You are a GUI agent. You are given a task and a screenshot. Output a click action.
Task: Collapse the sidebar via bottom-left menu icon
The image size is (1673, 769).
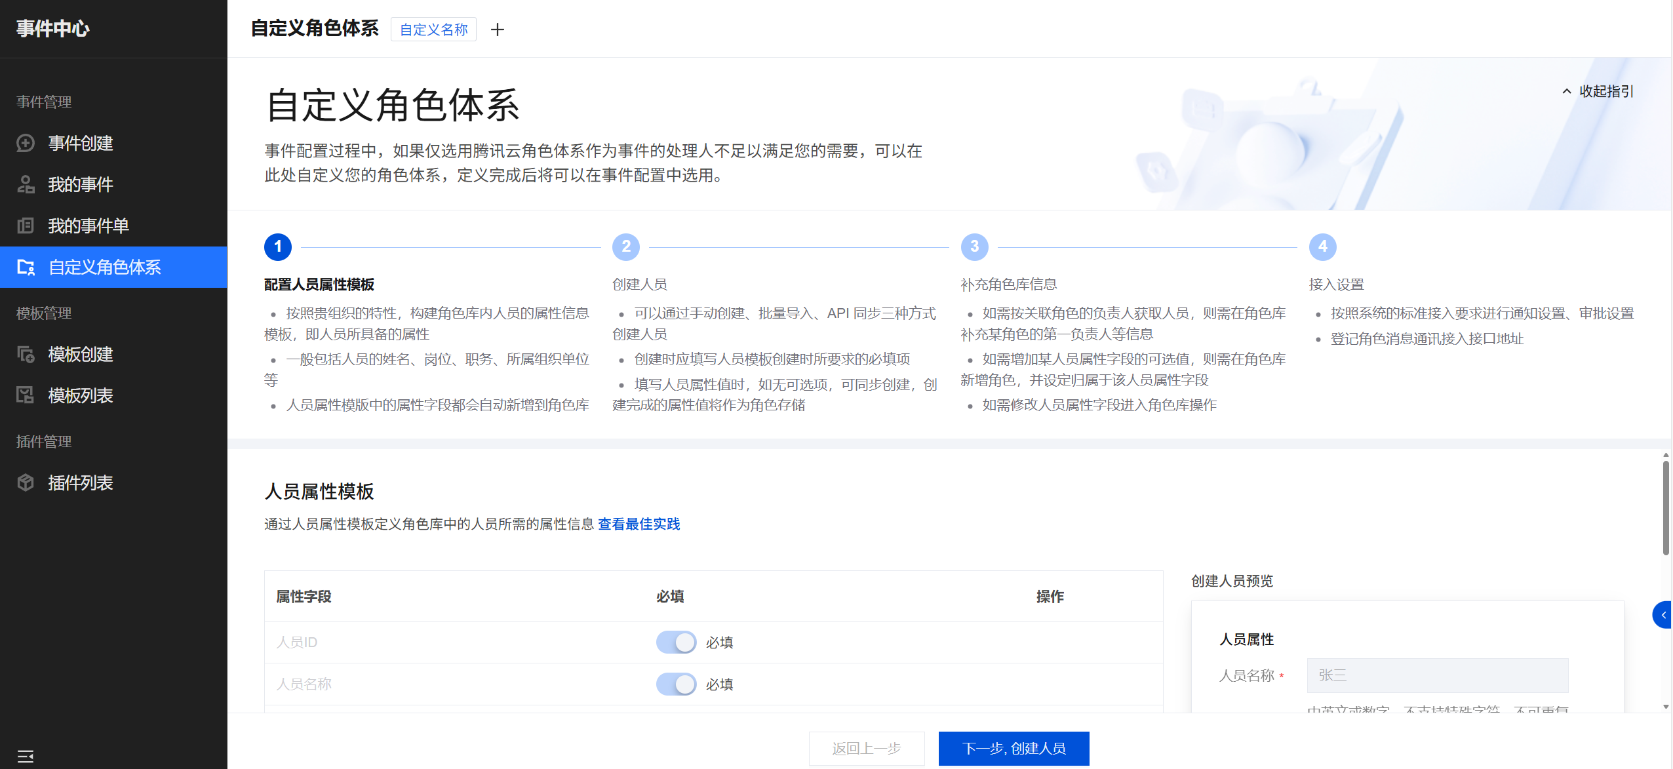[26, 756]
